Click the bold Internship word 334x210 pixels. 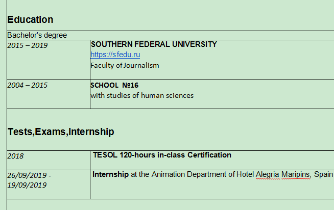tap(110, 174)
